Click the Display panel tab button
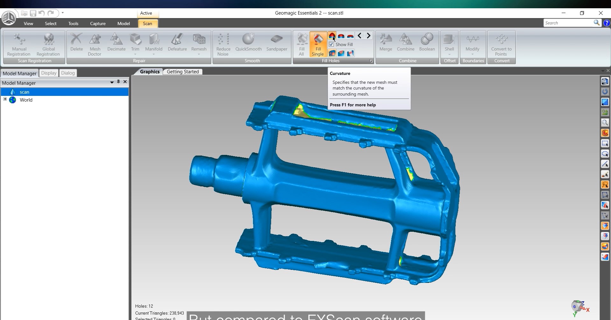611x320 pixels. coord(49,73)
